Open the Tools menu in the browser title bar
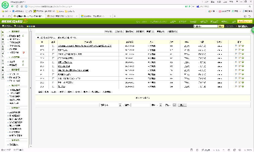 [225, 2]
